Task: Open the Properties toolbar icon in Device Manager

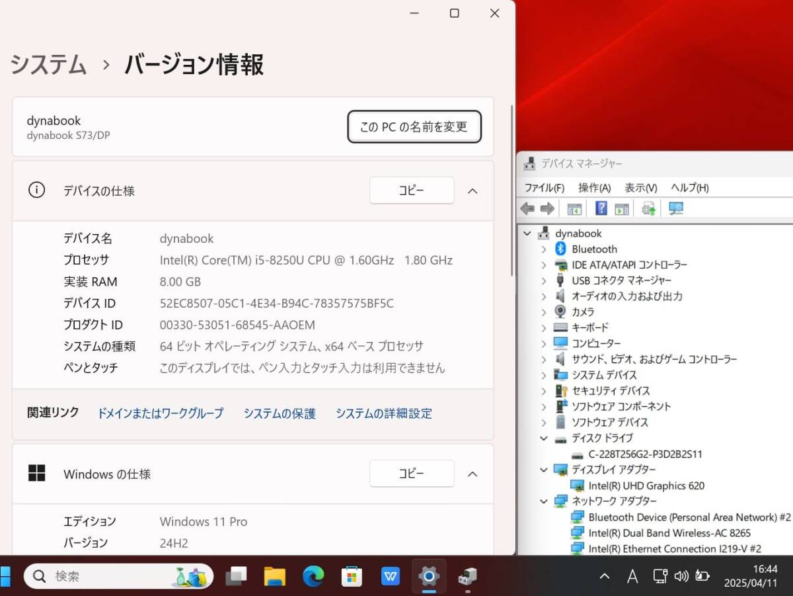Action: [x=622, y=208]
